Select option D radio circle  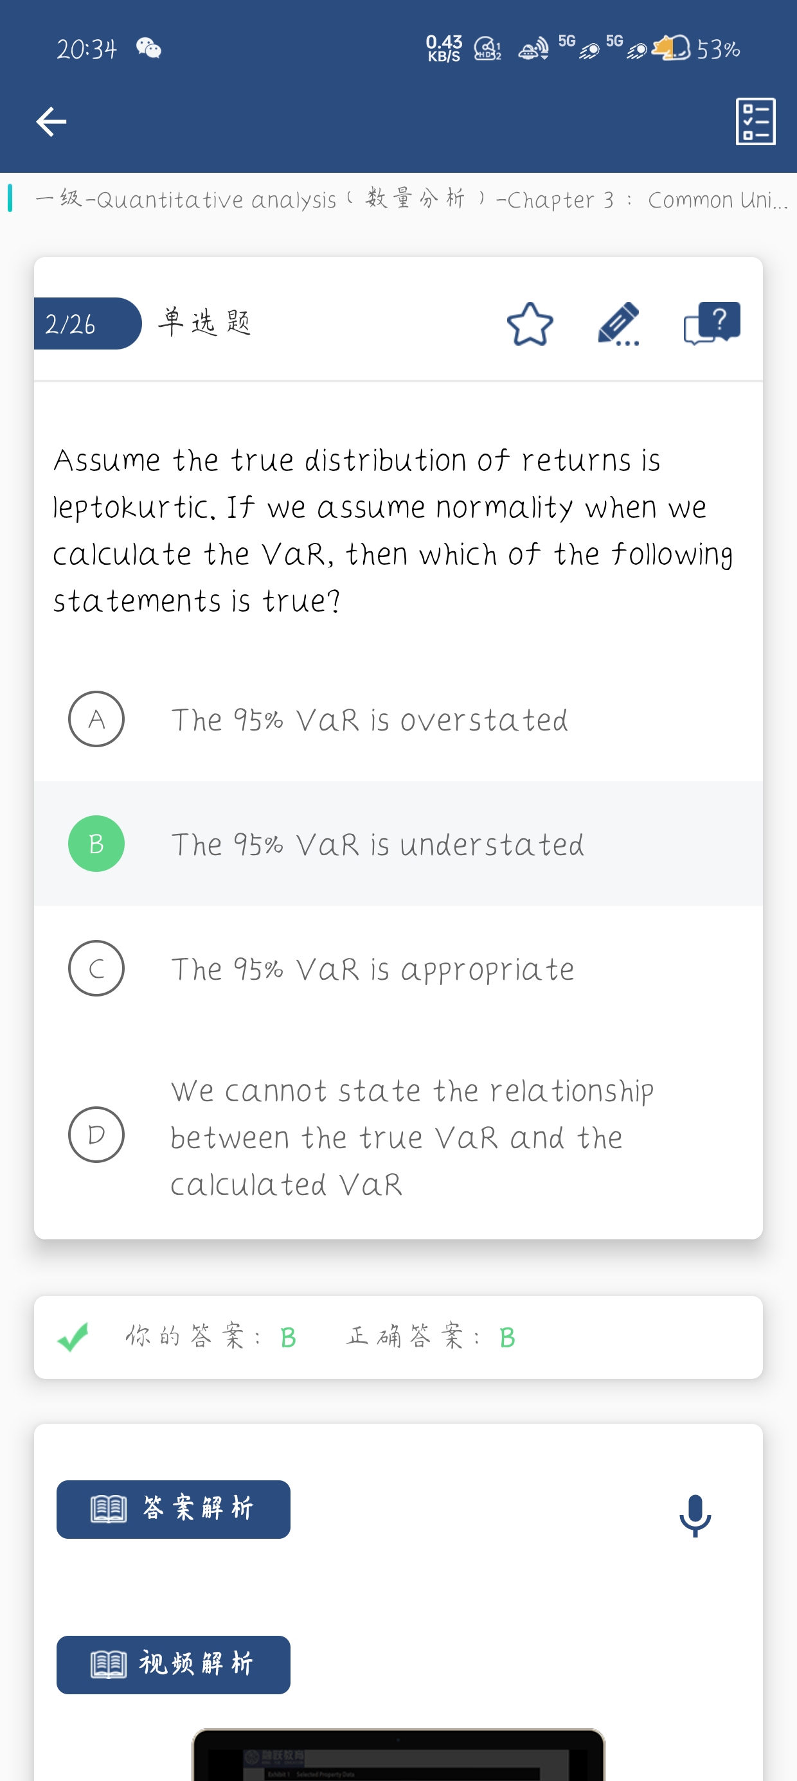point(96,1135)
